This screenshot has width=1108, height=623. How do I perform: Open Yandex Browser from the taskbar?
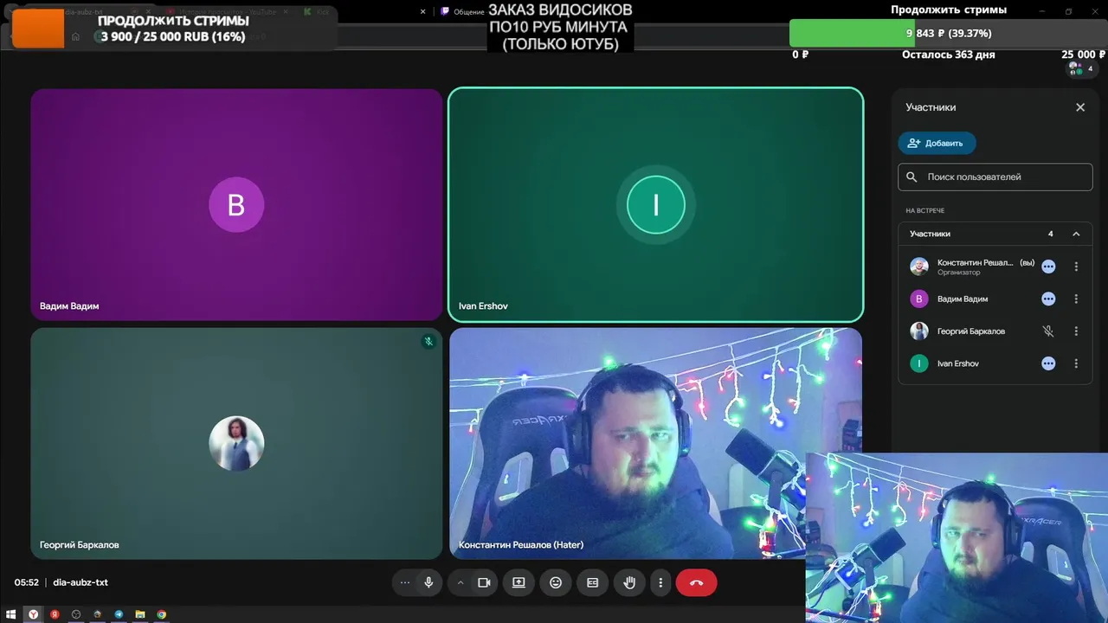pyautogui.click(x=34, y=614)
